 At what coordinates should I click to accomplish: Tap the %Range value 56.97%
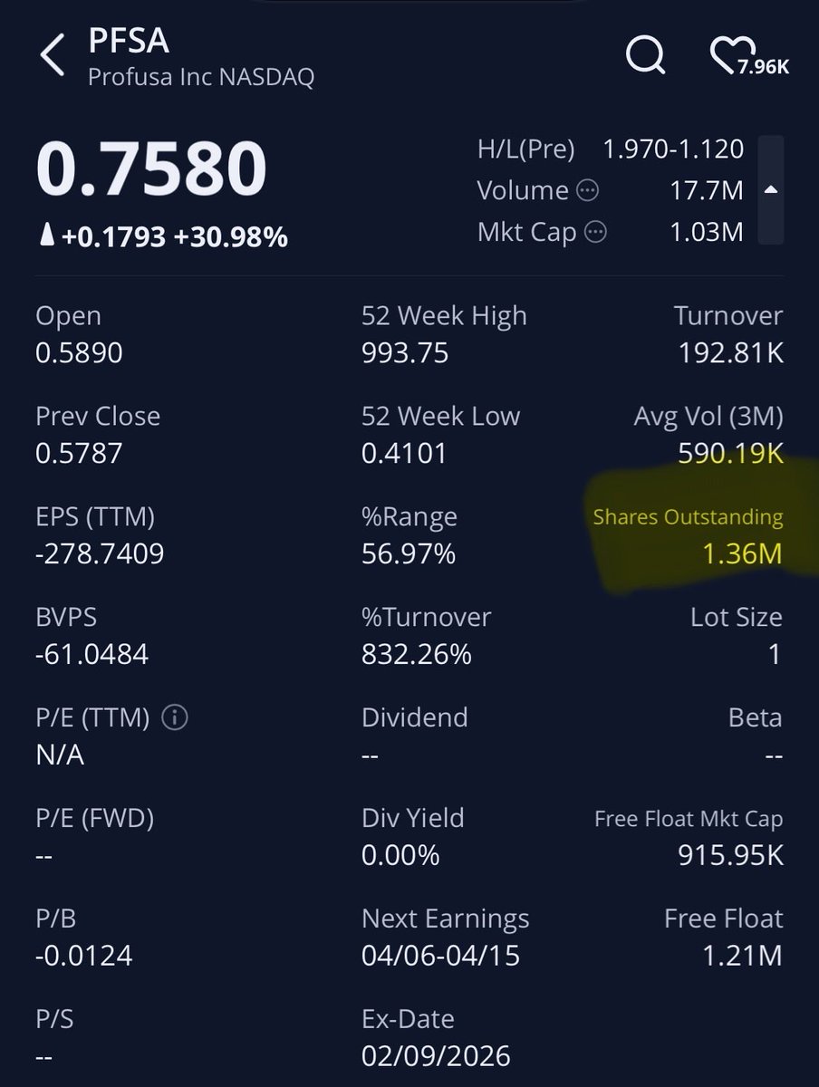[x=408, y=553]
